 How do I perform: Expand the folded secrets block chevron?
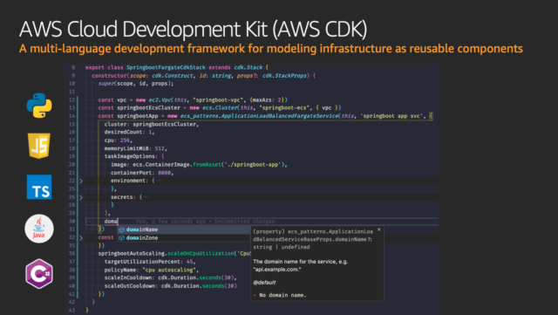tap(81, 197)
